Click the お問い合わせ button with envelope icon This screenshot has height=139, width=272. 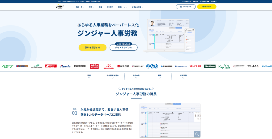[x=185, y=7]
